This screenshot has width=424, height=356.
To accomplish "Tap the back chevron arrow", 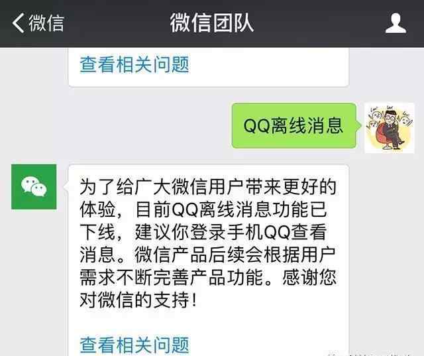I will [x=18, y=23].
